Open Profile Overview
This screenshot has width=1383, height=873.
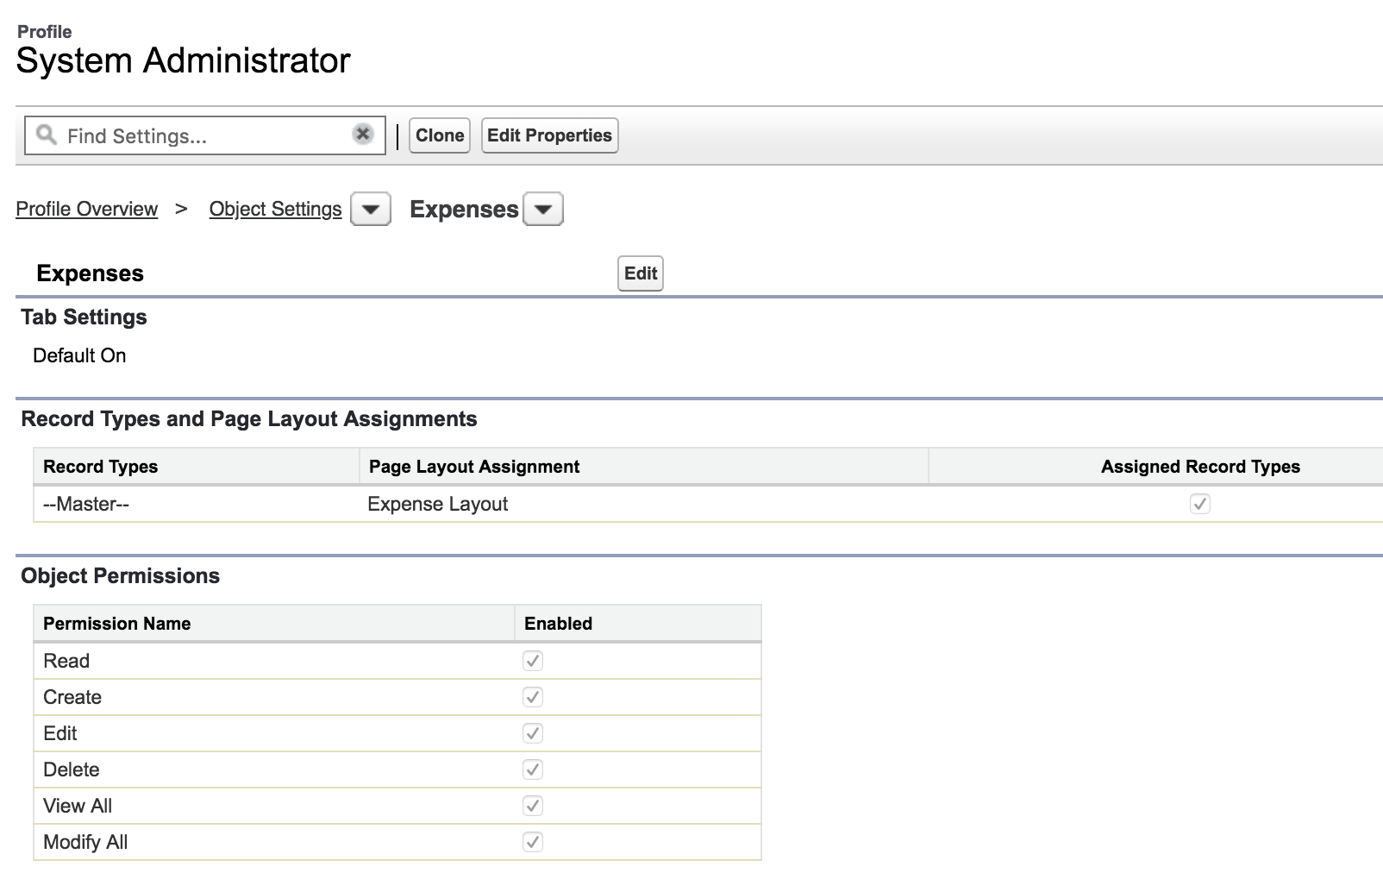(x=86, y=209)
